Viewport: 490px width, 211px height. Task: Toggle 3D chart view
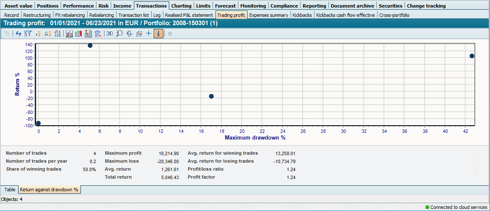coord(109,34)
